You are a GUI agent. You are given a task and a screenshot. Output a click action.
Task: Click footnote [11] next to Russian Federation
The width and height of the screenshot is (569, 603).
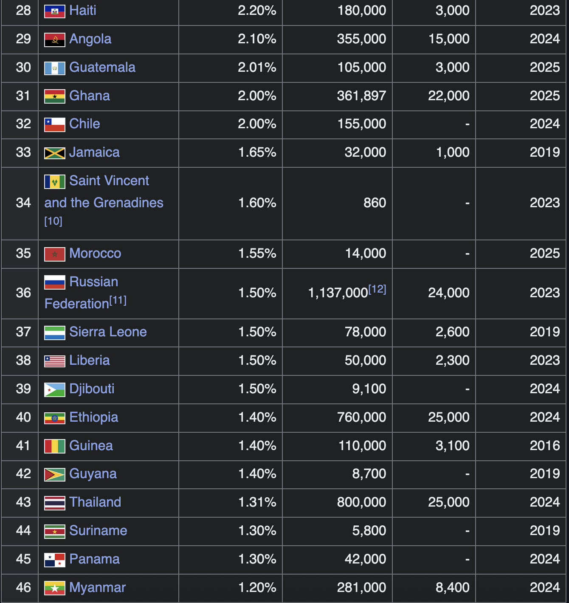(x=118, y=301)
